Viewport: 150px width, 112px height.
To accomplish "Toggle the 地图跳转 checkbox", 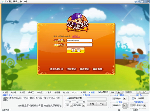I will point(99,92).
